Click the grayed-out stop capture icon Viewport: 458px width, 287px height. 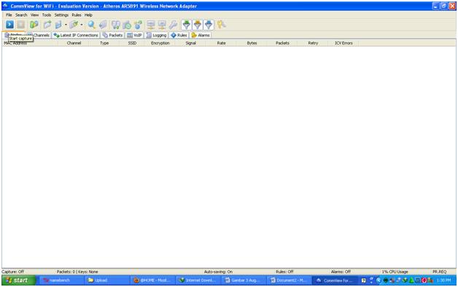pos(20,25)
